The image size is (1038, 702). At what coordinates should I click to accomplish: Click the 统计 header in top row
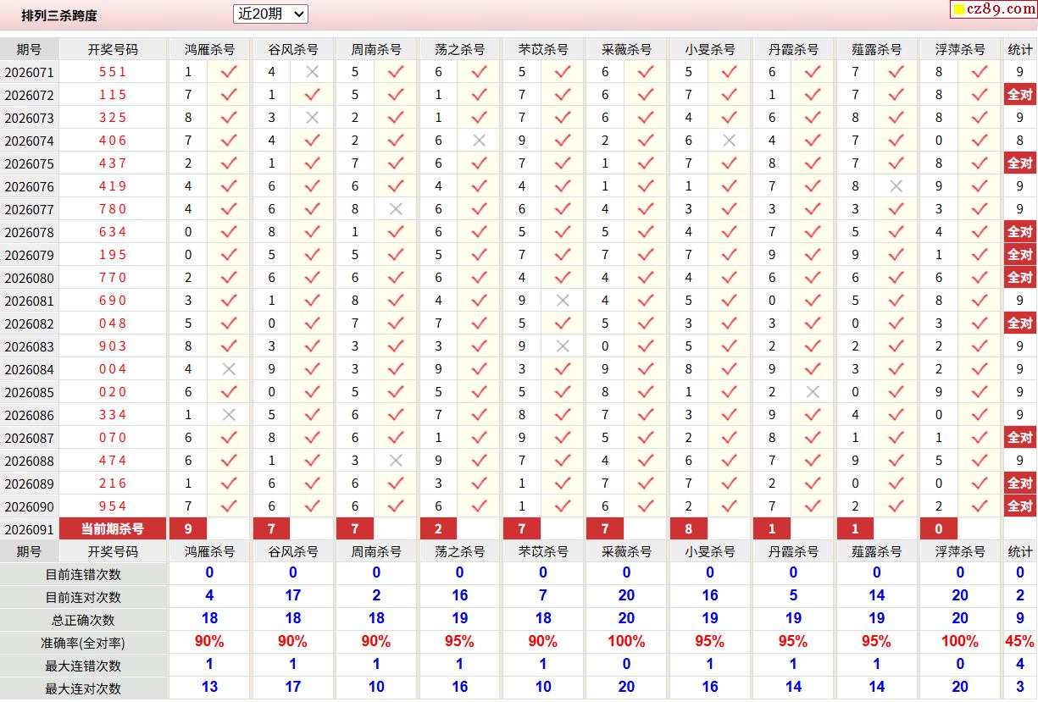coord(1020,49)
